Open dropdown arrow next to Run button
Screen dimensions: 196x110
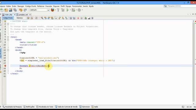[x=70, y=10]
